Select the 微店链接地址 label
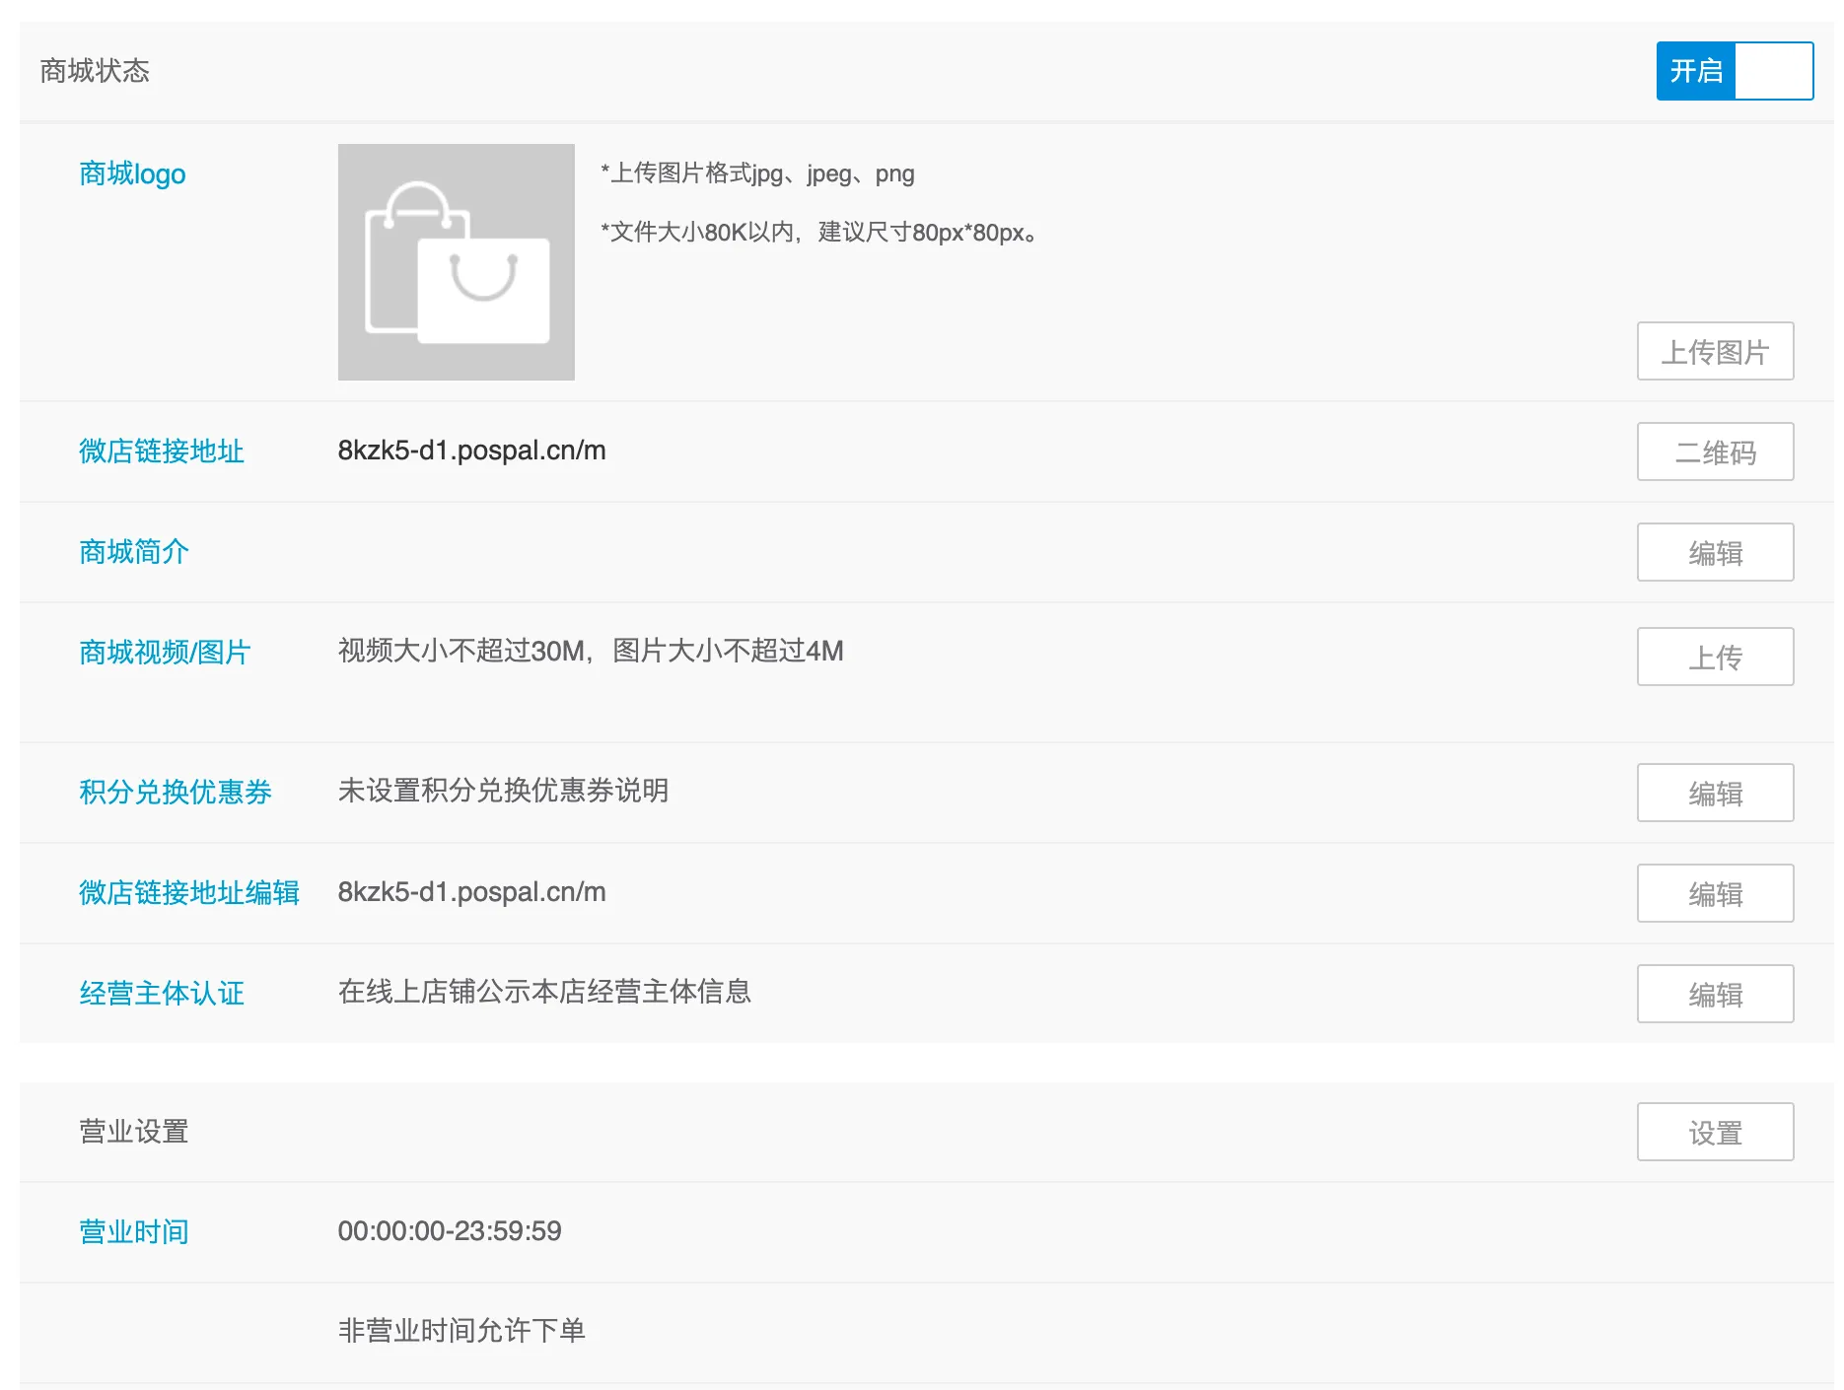The image size is (1844, 1390). (162, 452)
